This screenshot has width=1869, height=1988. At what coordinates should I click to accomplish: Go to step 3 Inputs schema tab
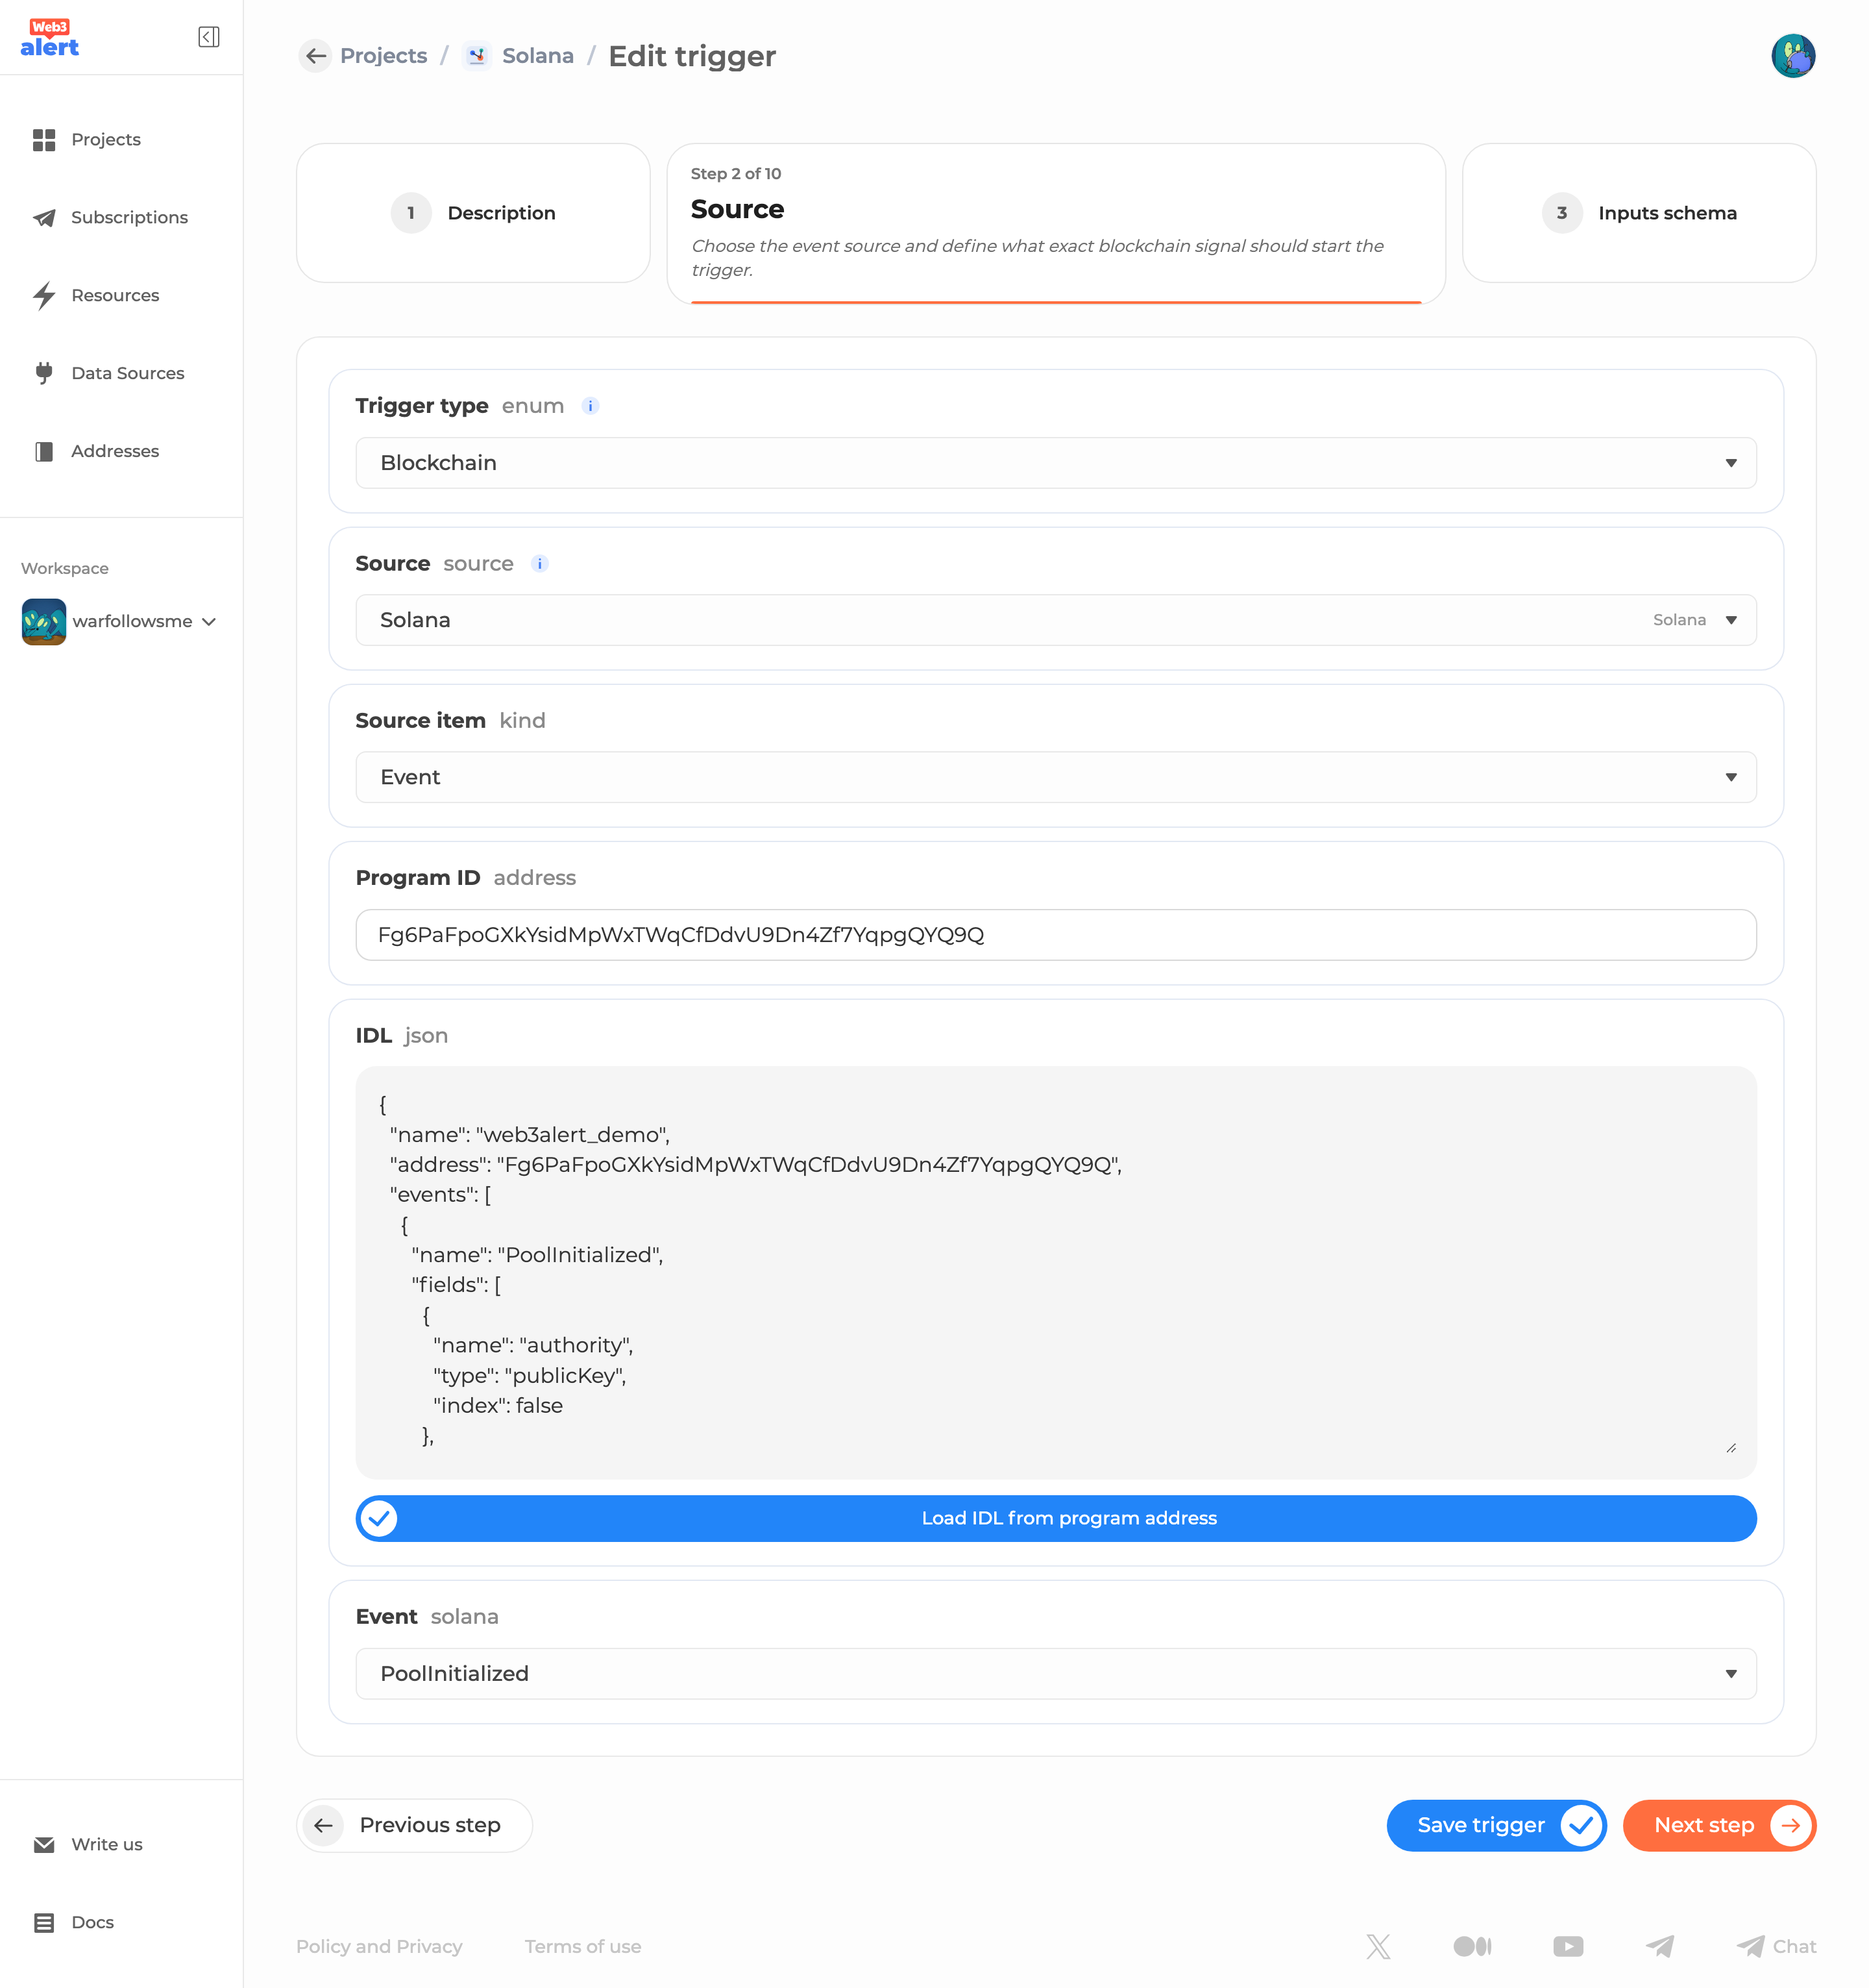pos(1639,213)
